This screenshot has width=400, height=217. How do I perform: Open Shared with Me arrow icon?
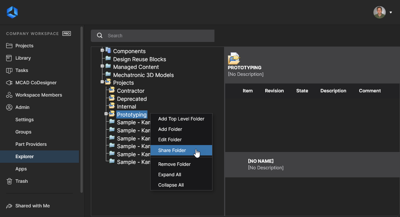click(9, 206)
